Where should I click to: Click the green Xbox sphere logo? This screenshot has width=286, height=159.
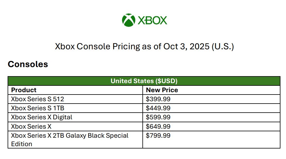coord(129,20)
